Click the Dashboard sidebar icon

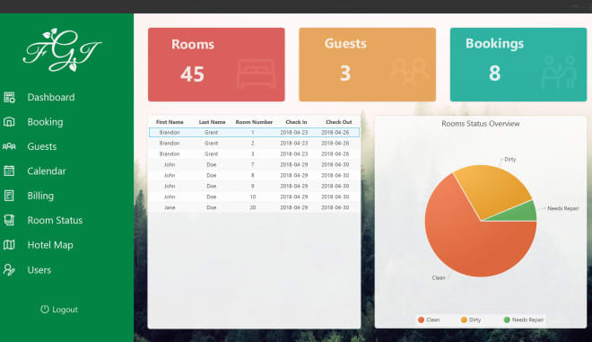tap(10, 98)
